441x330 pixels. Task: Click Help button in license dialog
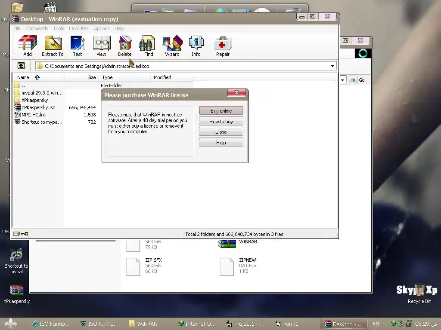click(221, 142)
